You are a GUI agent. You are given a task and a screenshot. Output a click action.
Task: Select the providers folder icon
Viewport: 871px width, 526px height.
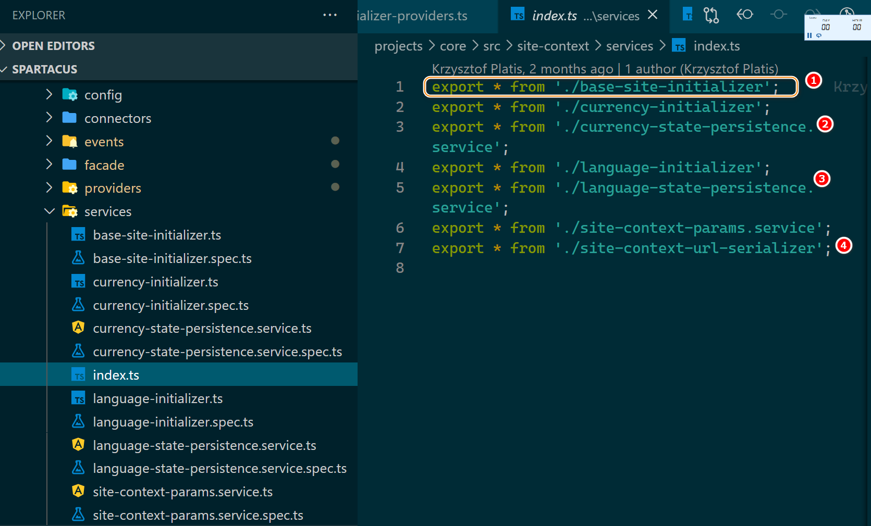[x=70, y=188]
